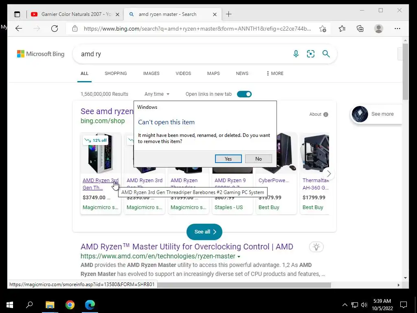Click the taskbar clock showing 5:39 AM

(382, 305)
